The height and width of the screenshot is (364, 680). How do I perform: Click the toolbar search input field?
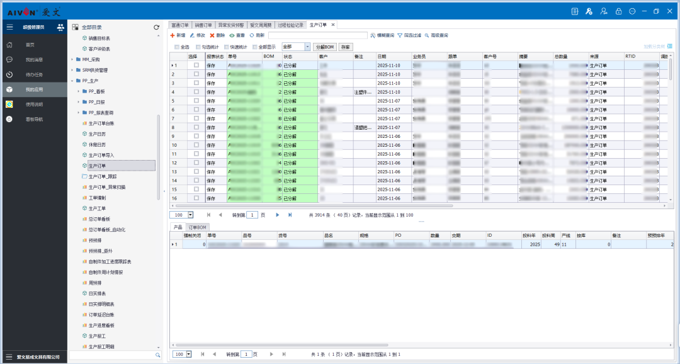318,35
